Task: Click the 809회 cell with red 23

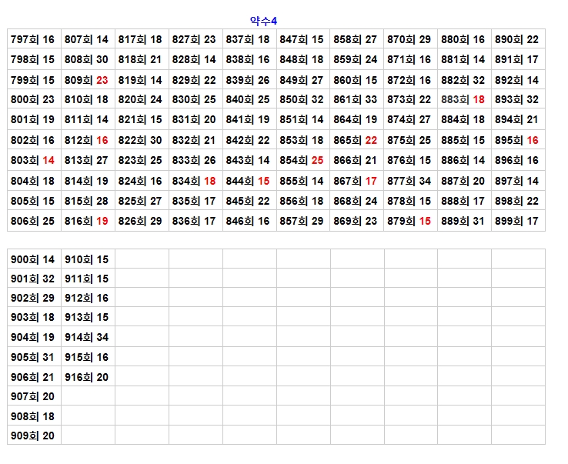Action: pyautogui.click(x=87, y=80)
